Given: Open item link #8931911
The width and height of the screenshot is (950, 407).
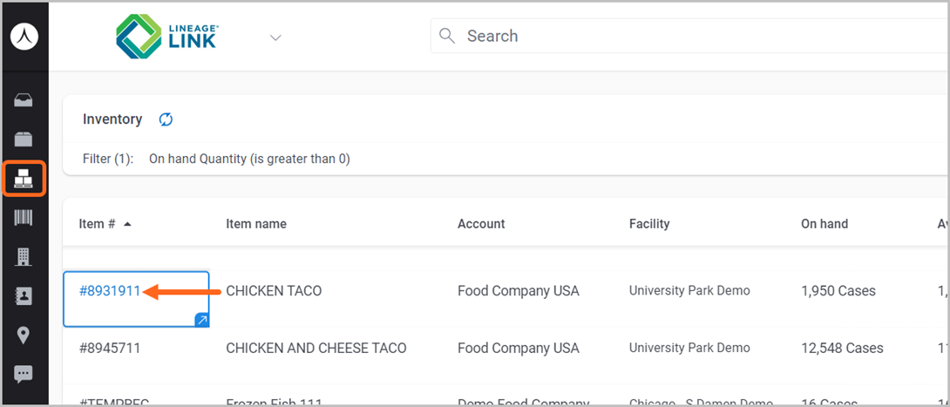Looking at the screenshot, I should click(110, 291).
